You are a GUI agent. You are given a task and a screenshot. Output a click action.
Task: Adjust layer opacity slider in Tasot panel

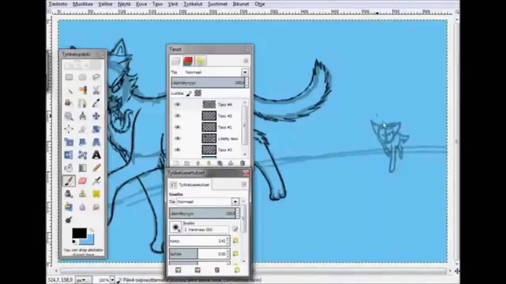(x=210, y=83)
